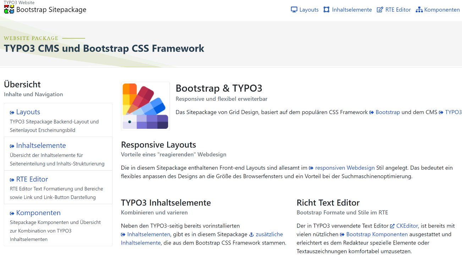Screen dimensions: 462x259
Task: Open Komponenten in the top navigation
Action: point(438,10)
